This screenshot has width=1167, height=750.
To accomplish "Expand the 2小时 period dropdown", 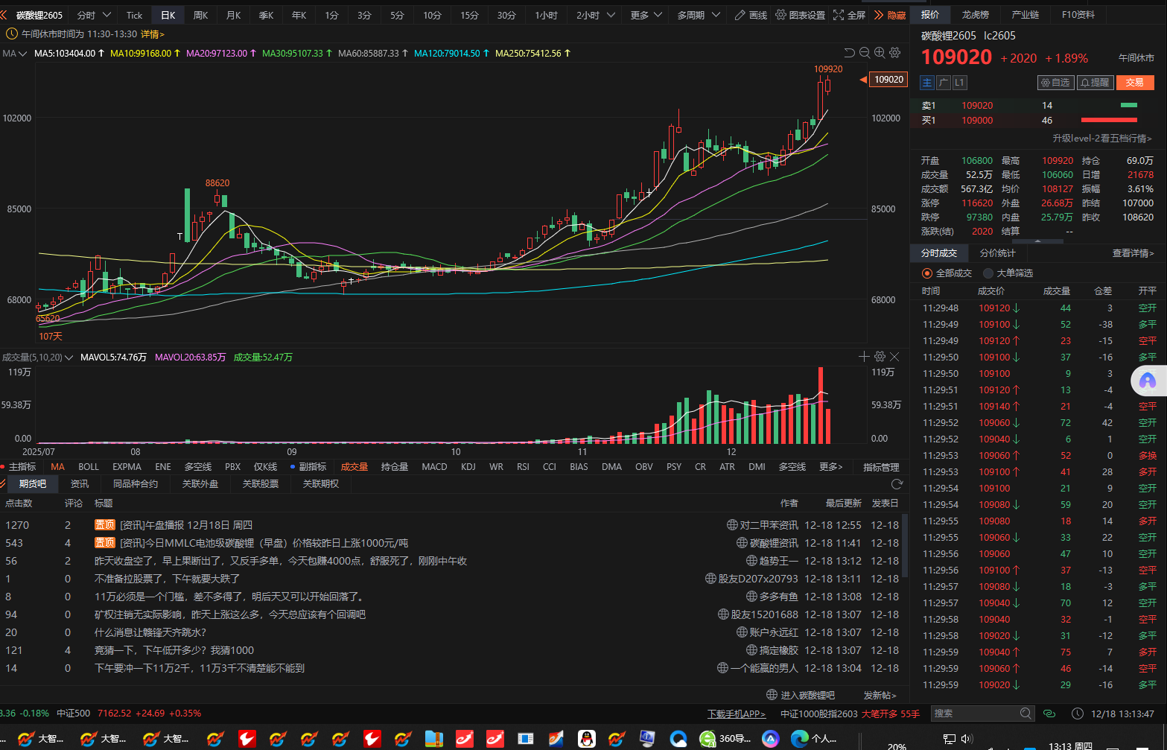I will tap(611, 15).
